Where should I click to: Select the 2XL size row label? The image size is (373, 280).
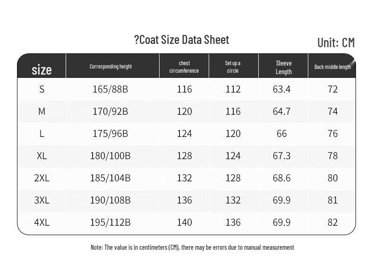tap(42, 178)
